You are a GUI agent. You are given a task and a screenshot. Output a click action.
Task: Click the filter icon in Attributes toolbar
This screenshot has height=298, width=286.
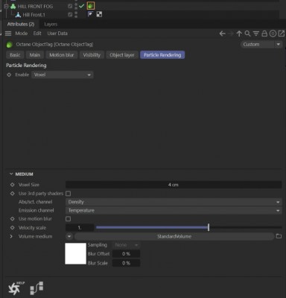(x=256, y=34)
